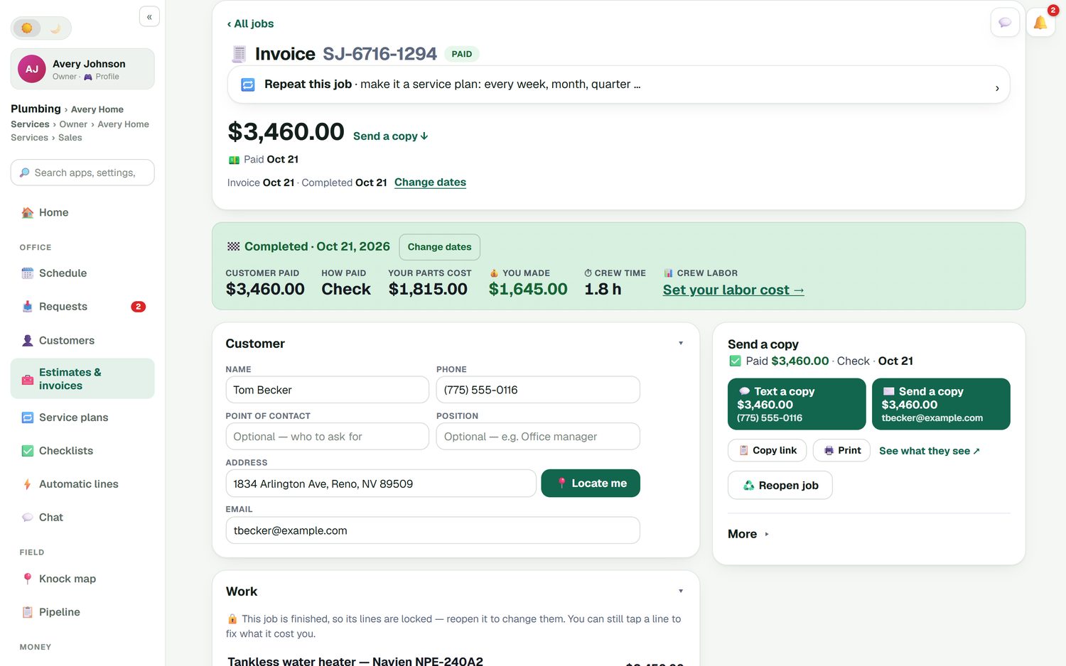Click the Chat speech bubble icon in sidebar

[28, 518]
